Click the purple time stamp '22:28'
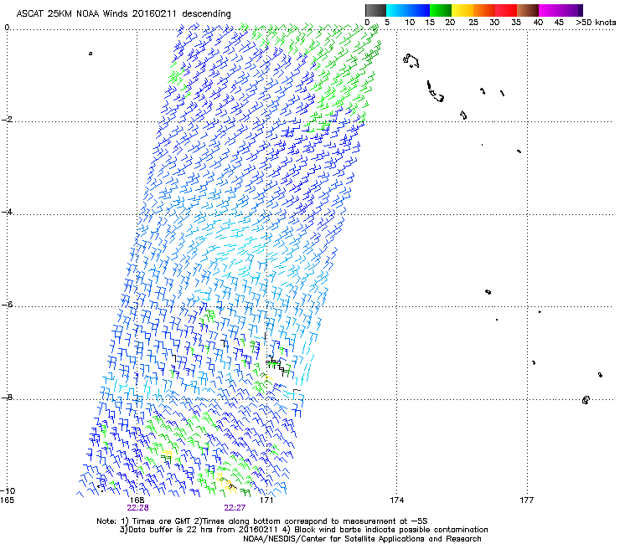Image resolution: width=620 pixels, height=544 pixels. tap(137, 508)
